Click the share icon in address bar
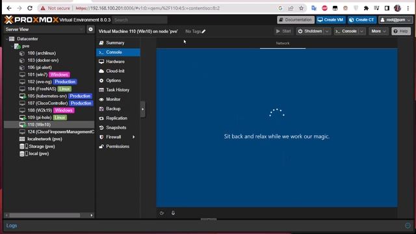The width and height of the screenshot is (416, 234). (x=291, y=8)
